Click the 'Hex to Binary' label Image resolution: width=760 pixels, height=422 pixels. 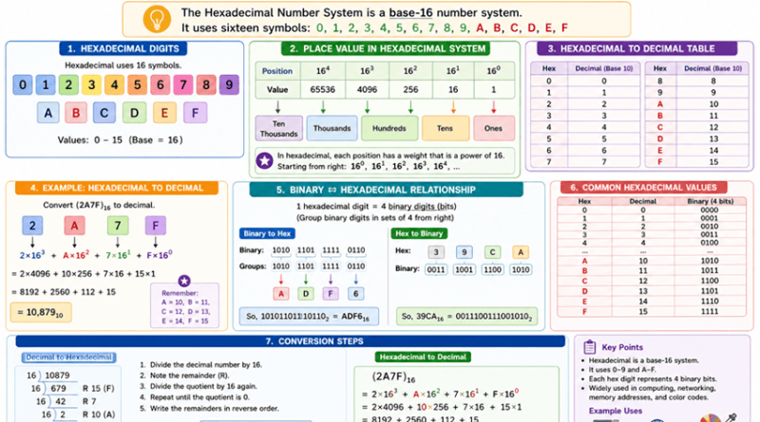[419, 233]
